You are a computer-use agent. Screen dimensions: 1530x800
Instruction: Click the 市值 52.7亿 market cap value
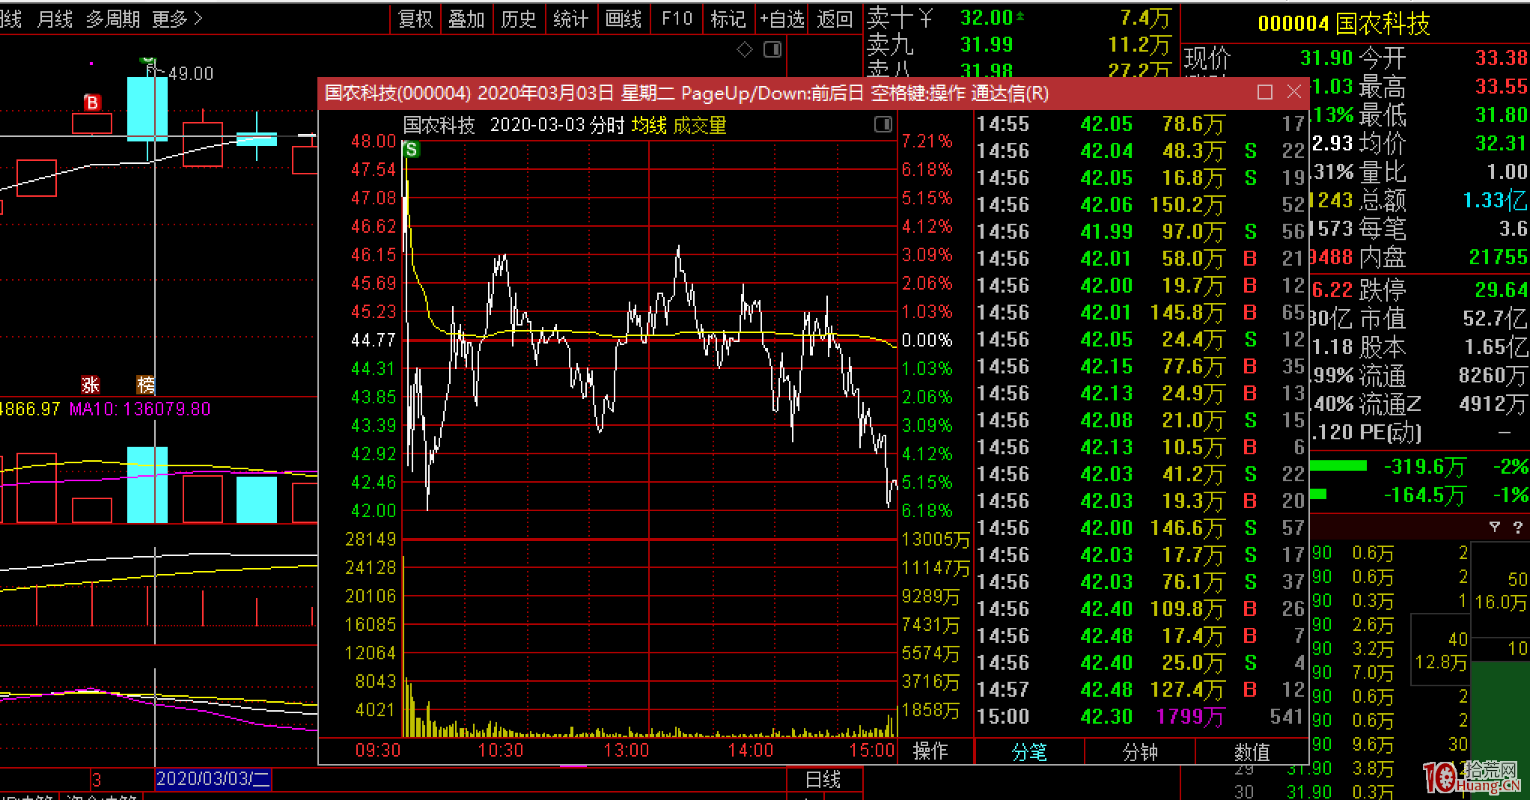1495,318
